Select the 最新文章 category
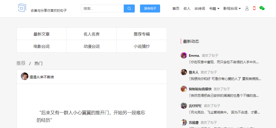 click(42, 34)
